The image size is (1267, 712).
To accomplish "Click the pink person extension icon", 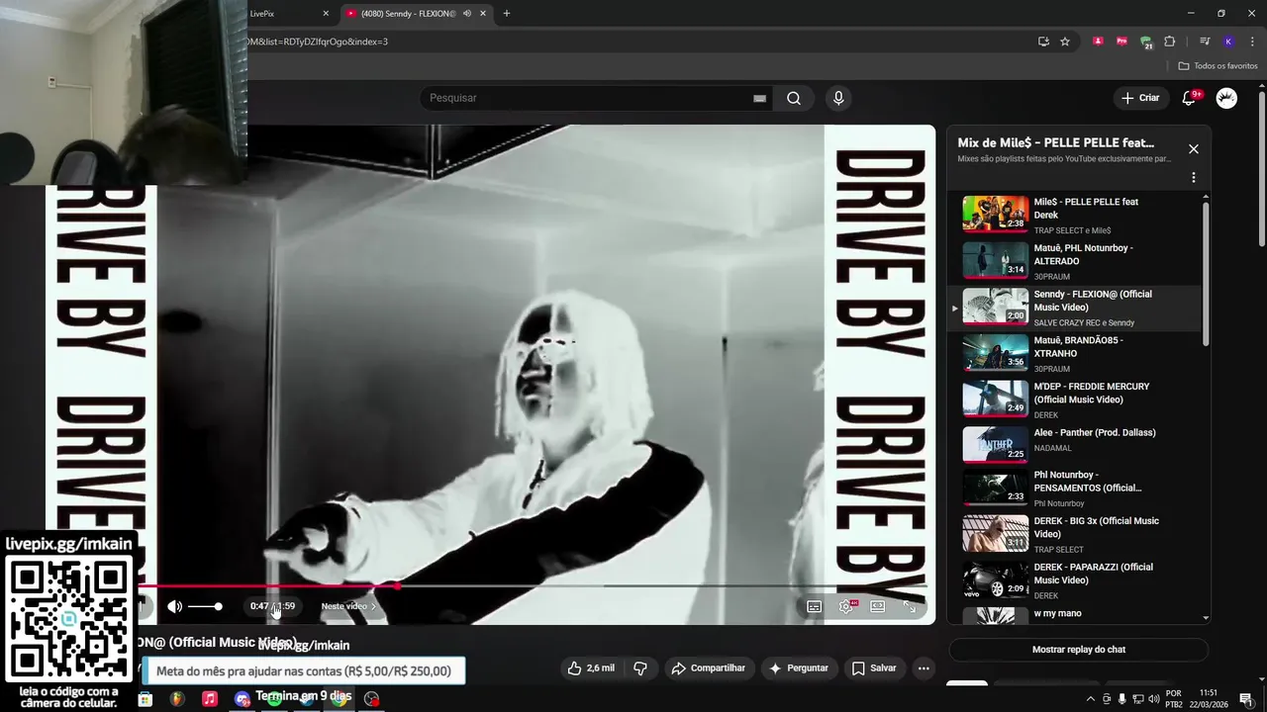I will pyautogui.click(x=1098, y=42).
